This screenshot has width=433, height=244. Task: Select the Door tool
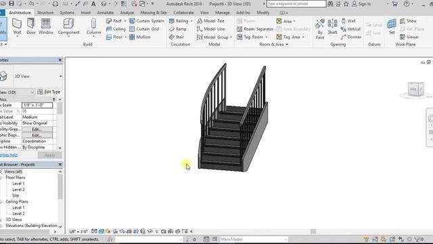(x=30, y=27)
